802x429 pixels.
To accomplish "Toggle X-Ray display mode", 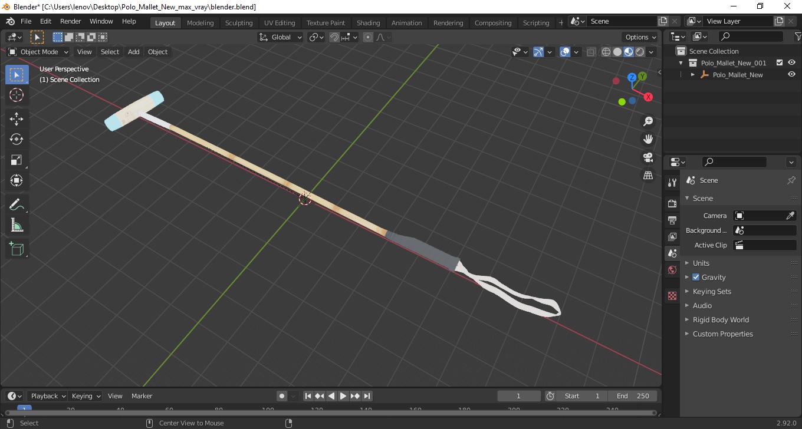I will click(591, 52).
